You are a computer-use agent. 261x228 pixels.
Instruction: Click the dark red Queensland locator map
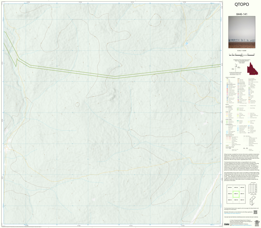click(253, 69)
